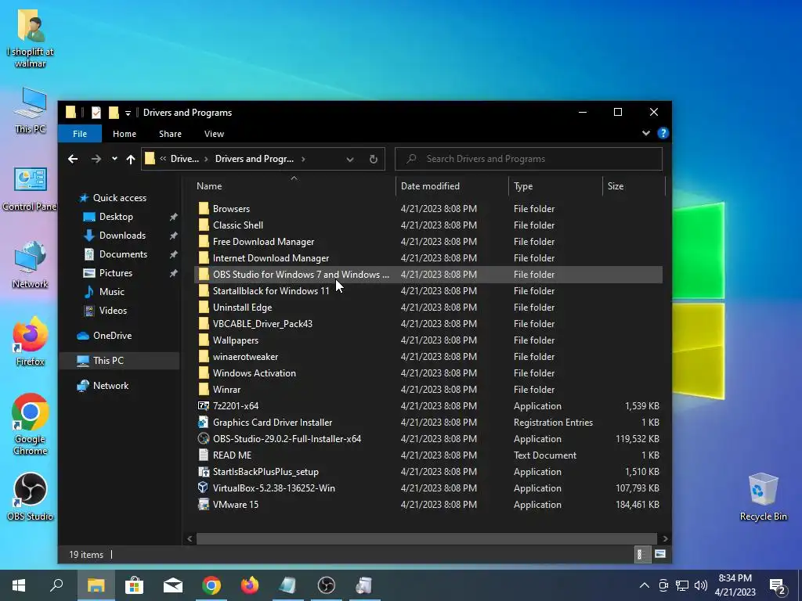Select the 'I shoplift at walmar' desktop folder
Screen dimensions: 802x601
[31, 38]
